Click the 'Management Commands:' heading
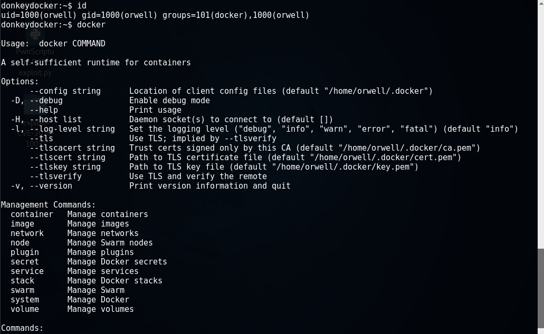Image resolution: width=544 pixels, height=334 pixels. click(x=48, y=205)
